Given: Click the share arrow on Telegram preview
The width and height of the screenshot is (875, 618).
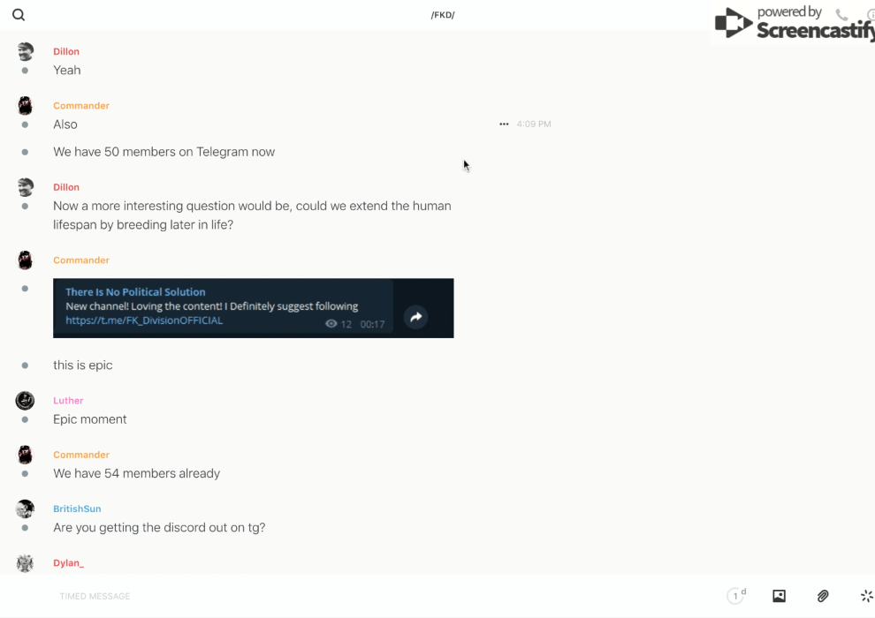Looking at the screenshot, I should pos(415,317).
